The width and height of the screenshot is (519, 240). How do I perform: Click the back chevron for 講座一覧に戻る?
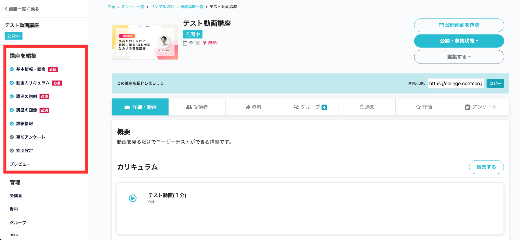(x=6, y=9)
